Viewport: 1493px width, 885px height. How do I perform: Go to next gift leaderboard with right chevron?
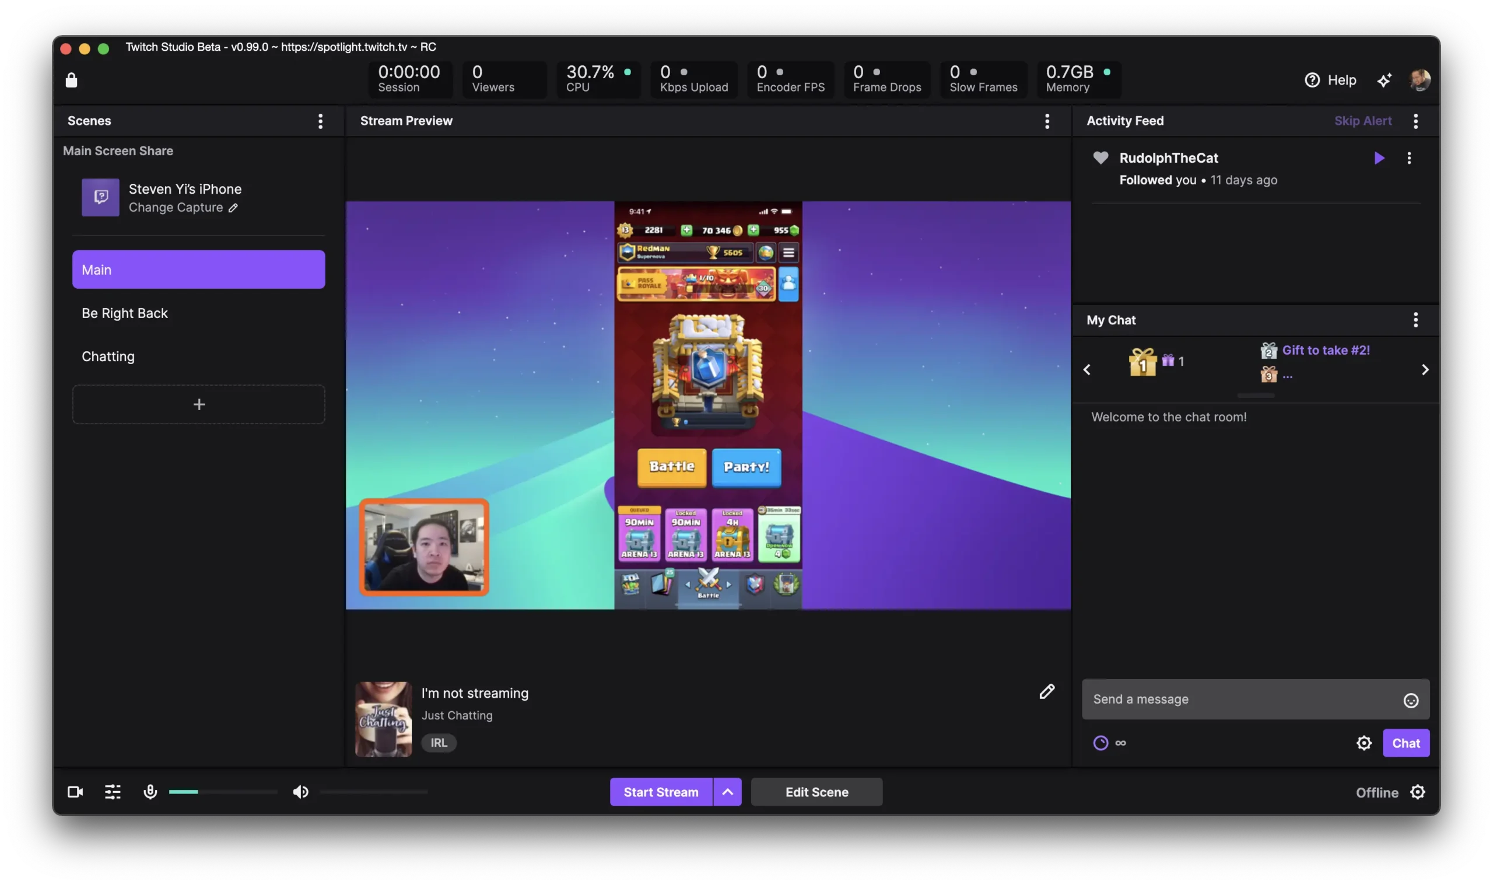pos(1424,370)
